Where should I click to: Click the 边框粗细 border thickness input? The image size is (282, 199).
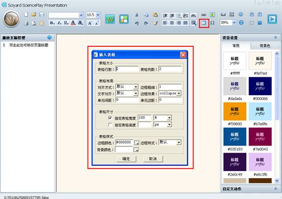(x=170, y=87)
